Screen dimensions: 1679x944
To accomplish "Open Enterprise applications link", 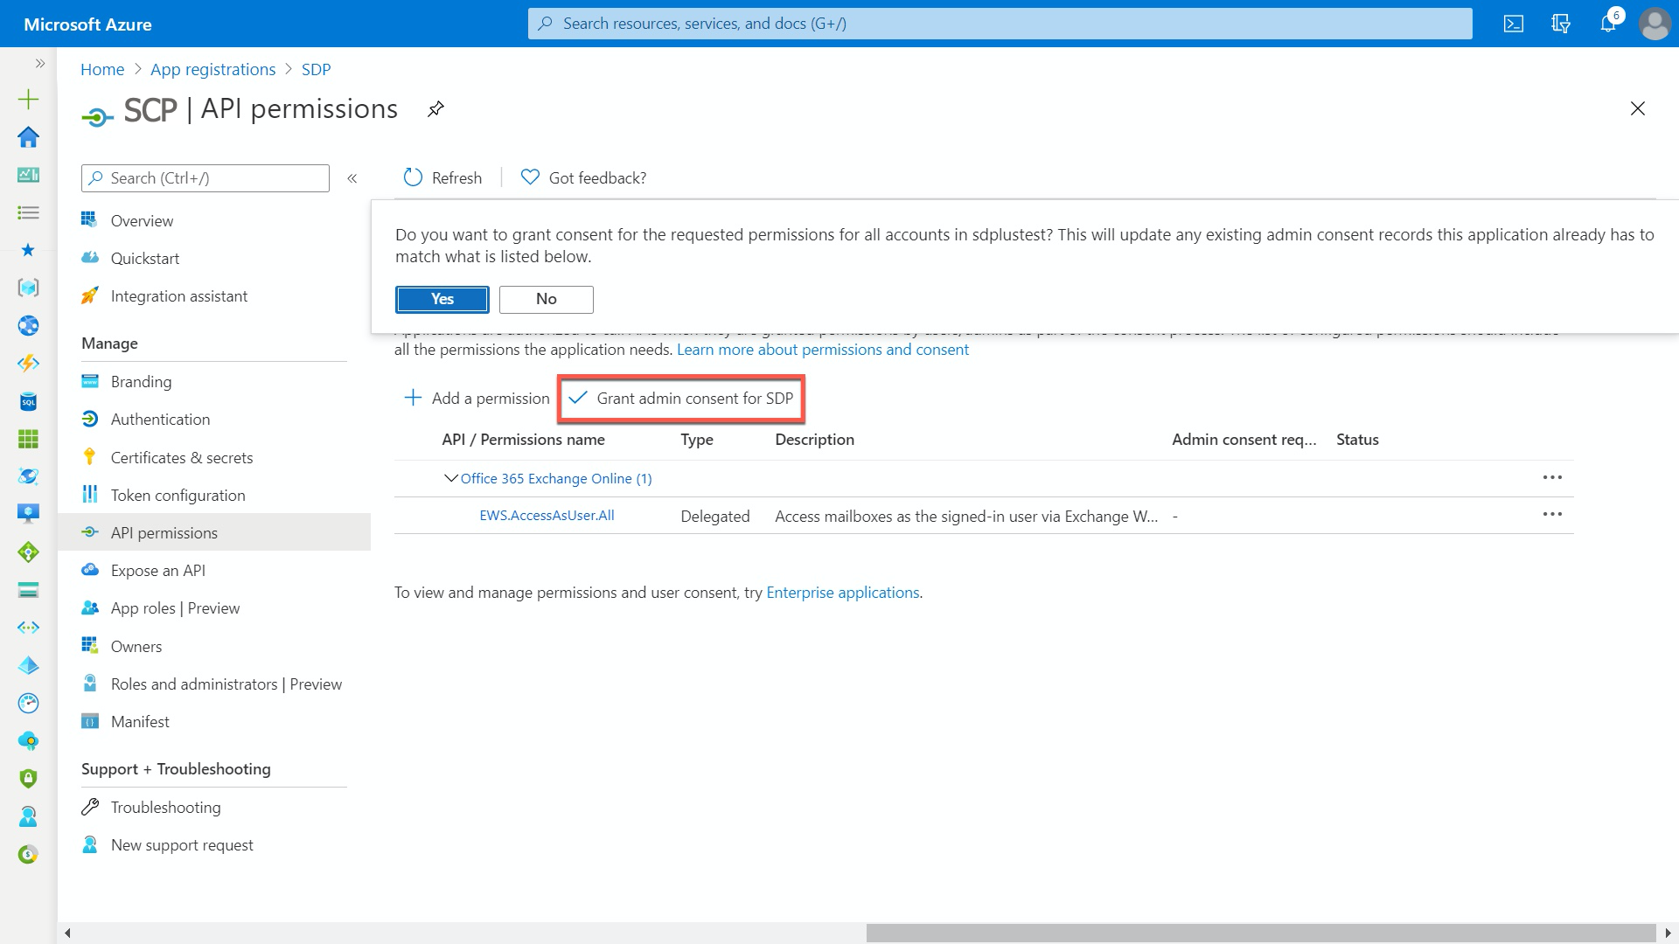I will pos(843,593).
